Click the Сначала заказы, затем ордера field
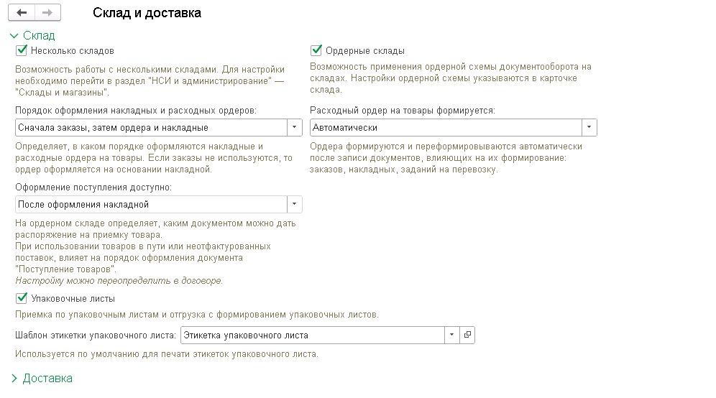716x398 pixels. tap(150, 127)
